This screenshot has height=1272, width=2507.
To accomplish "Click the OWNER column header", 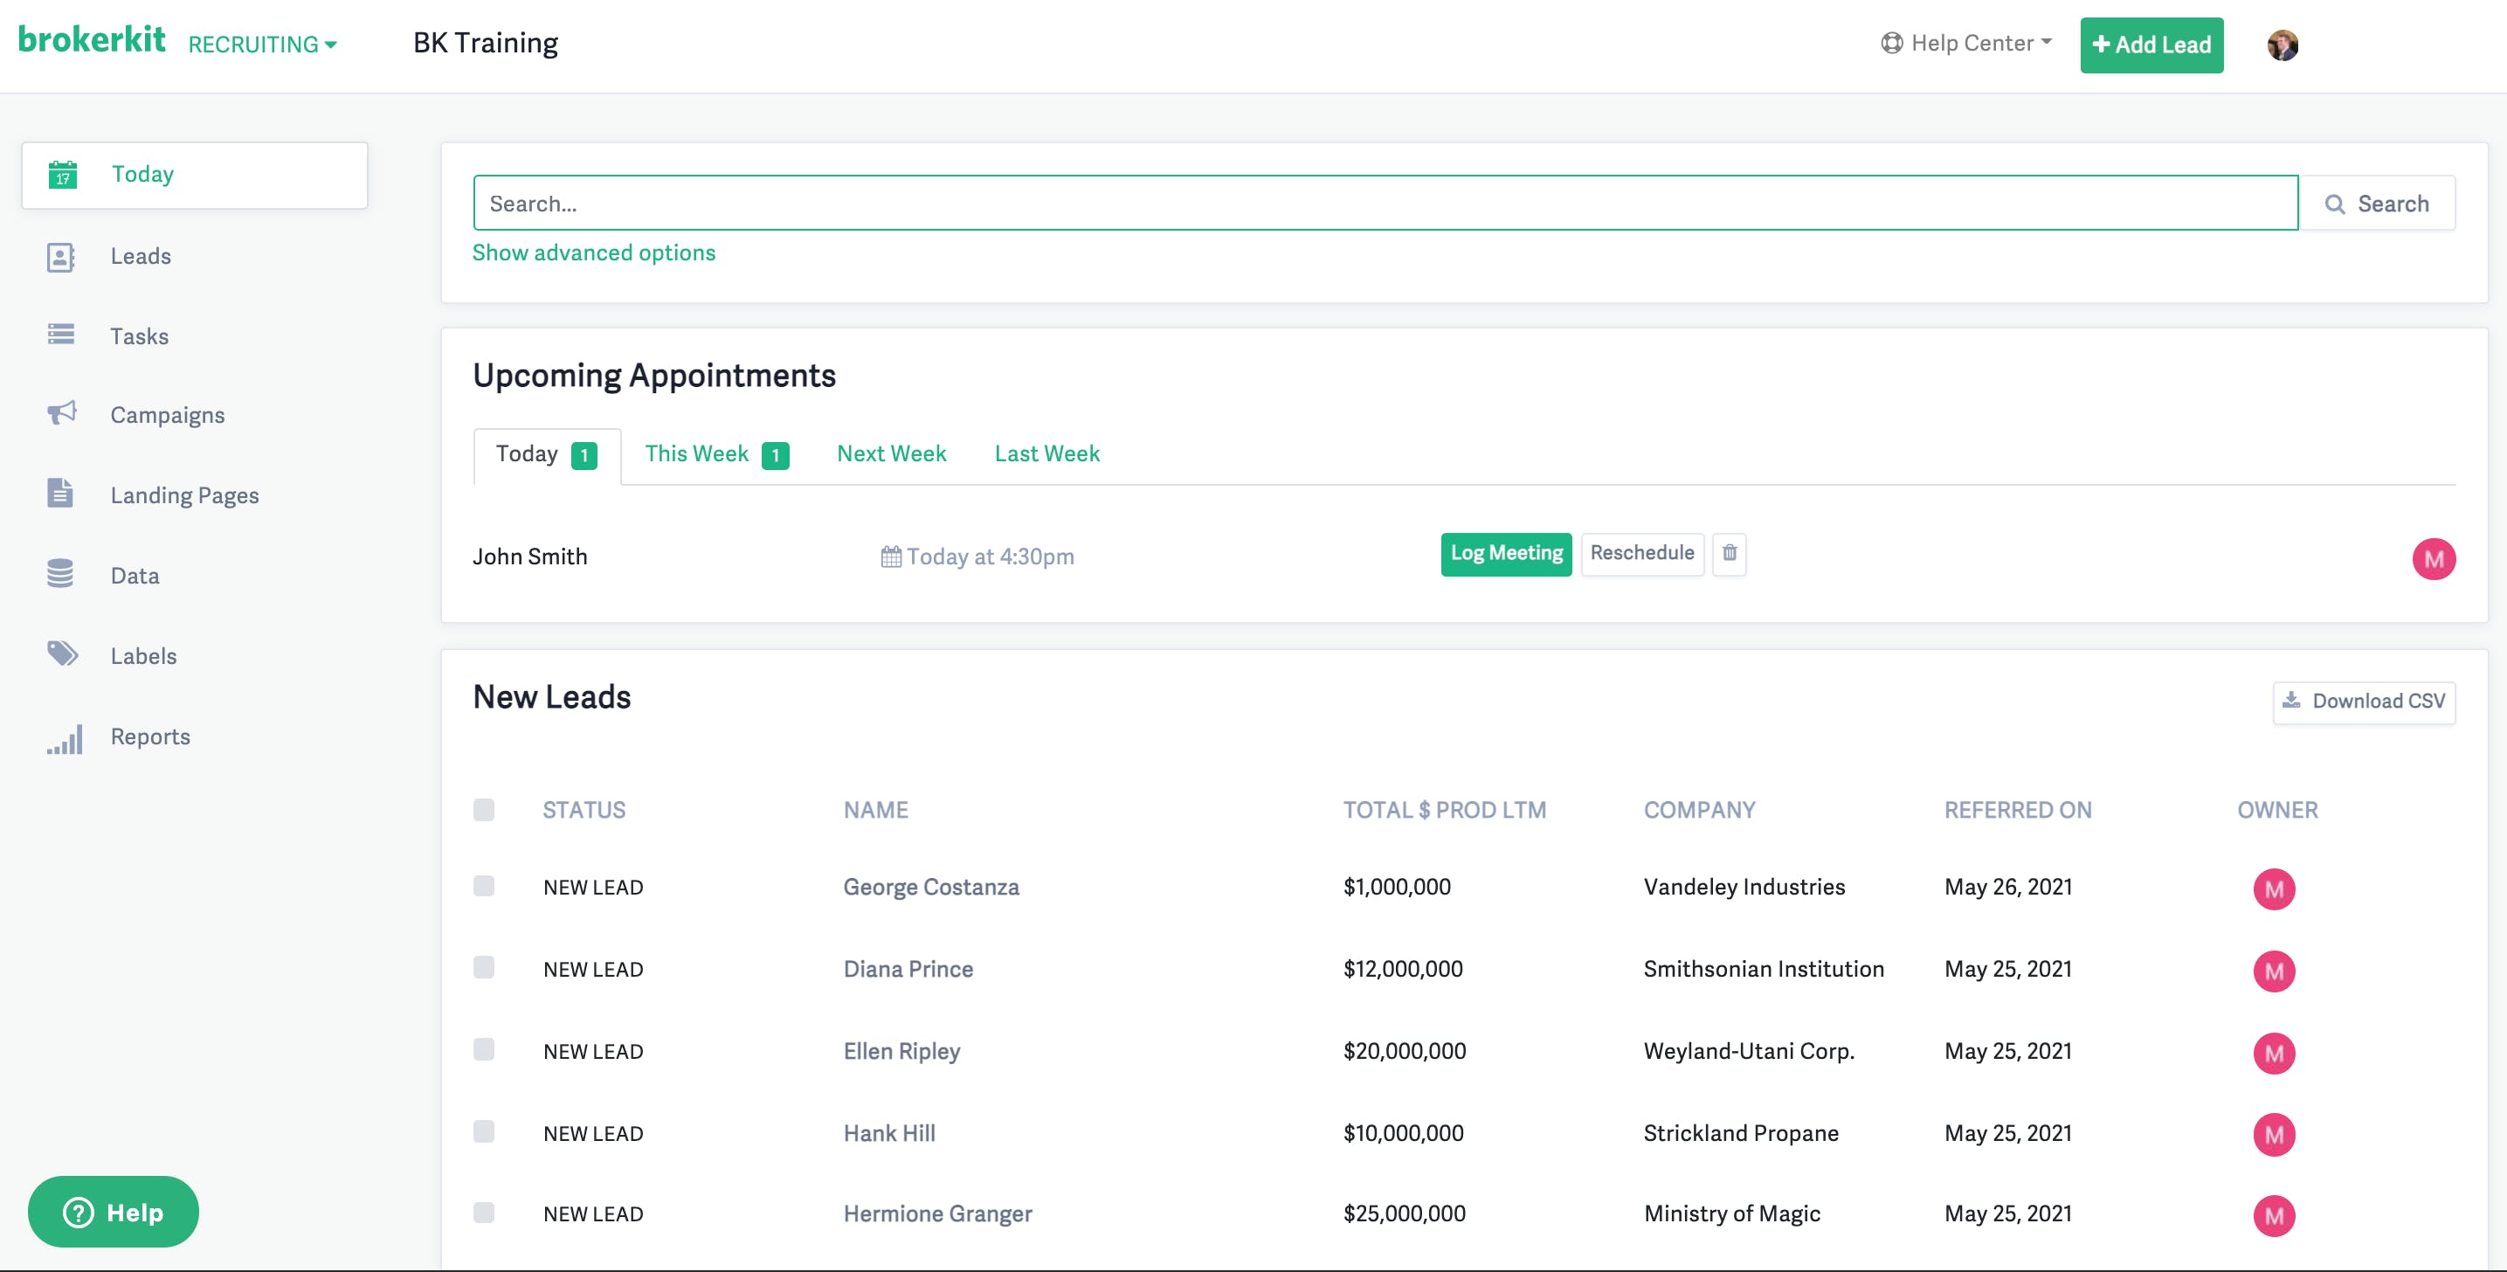I will click(x=2277, y=810).
